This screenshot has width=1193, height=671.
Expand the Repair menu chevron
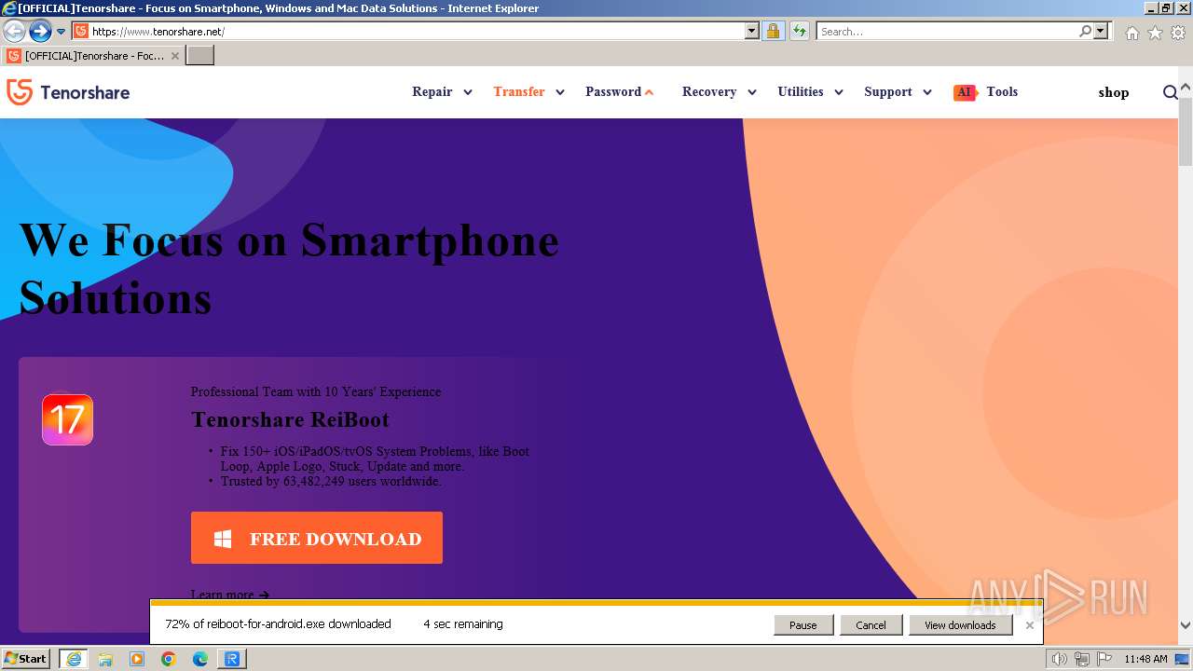[468, 92]
